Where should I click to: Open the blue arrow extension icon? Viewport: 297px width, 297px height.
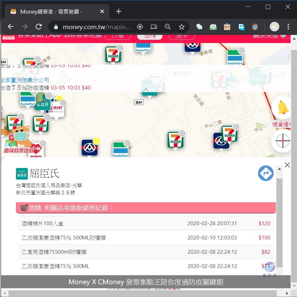tap(241, 27)
